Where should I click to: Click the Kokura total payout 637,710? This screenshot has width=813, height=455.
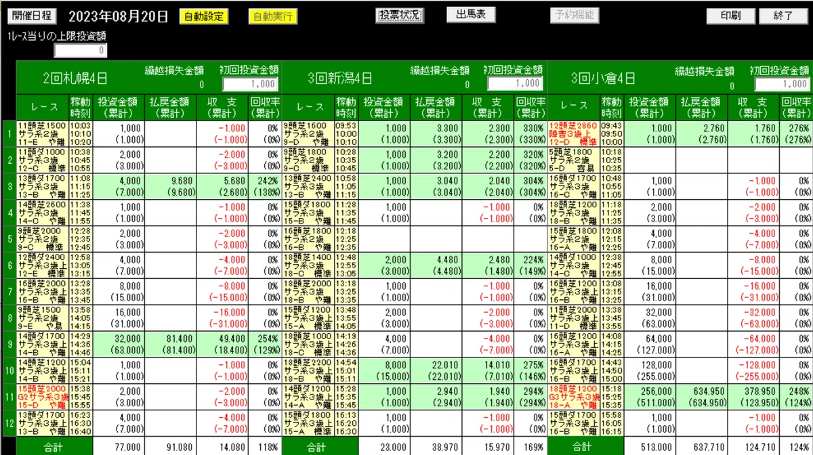(702, 446)
